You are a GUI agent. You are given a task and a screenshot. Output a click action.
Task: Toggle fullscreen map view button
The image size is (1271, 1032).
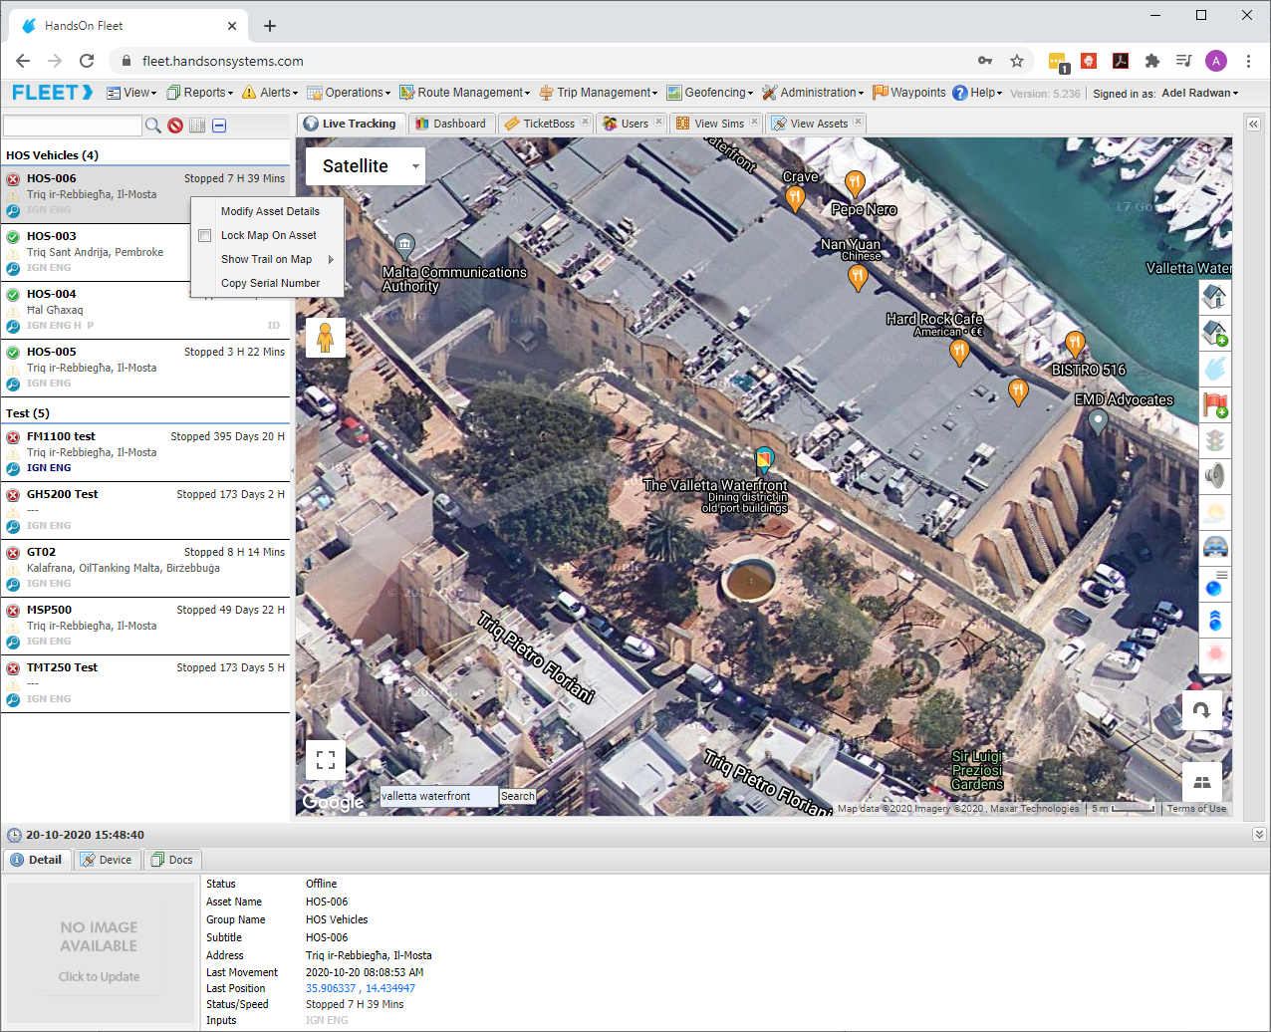coord(326,760)
